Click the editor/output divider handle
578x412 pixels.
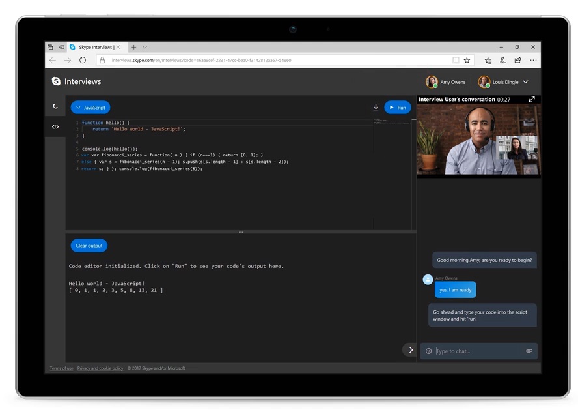[x=241, y=232]
